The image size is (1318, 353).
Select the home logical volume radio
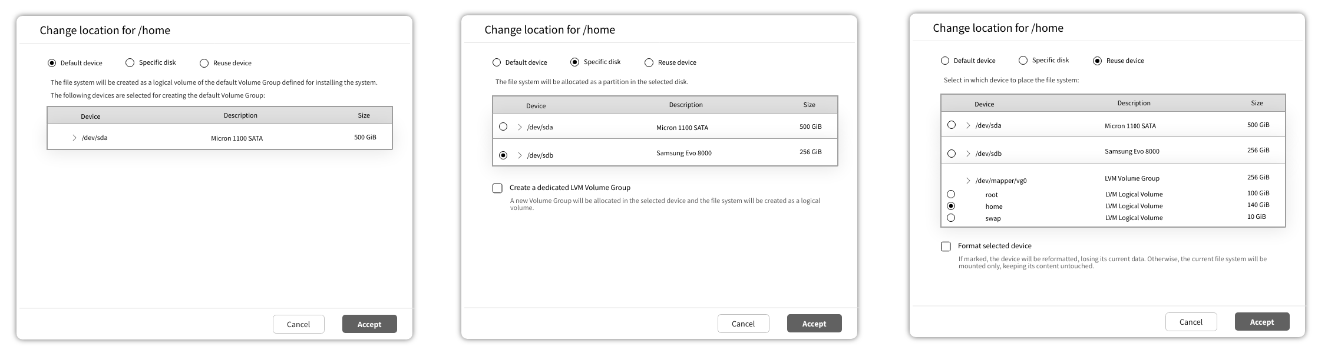(x=951, y=206)
